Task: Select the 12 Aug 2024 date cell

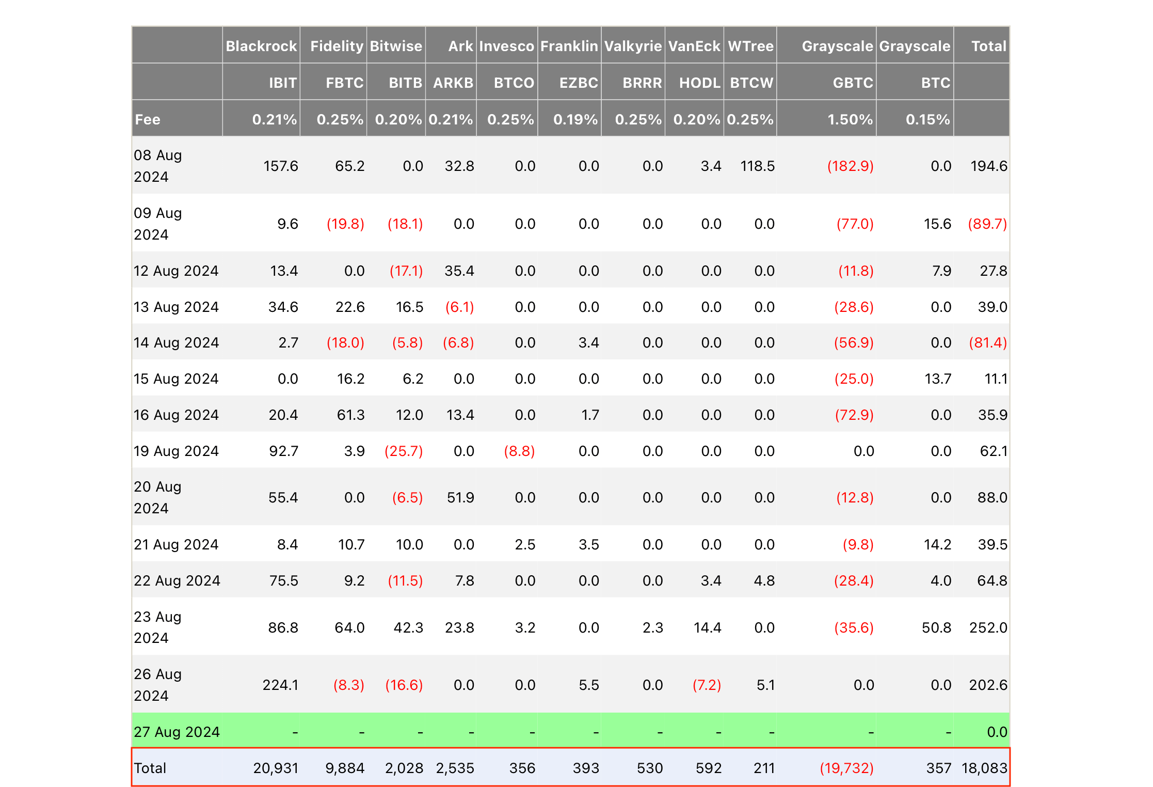Action: (x=176, y=271)
